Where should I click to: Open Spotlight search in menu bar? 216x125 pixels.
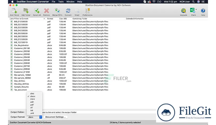pos(194,2)
